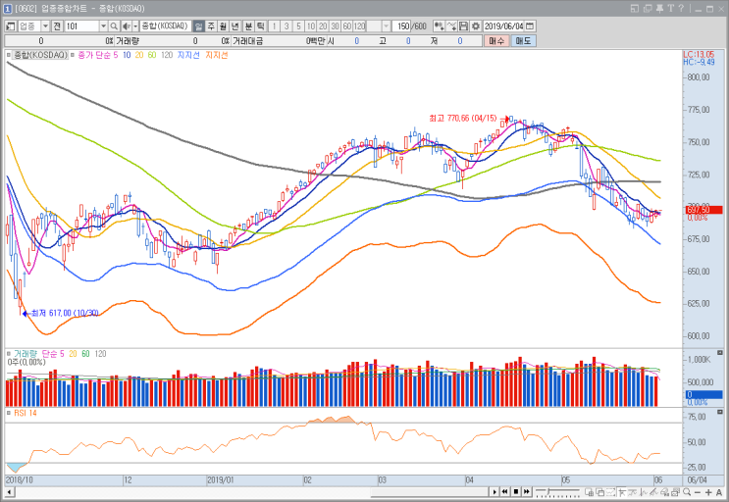
Task: Toggle the 거래량 volume panel legend marker
Action: point(9,354)
